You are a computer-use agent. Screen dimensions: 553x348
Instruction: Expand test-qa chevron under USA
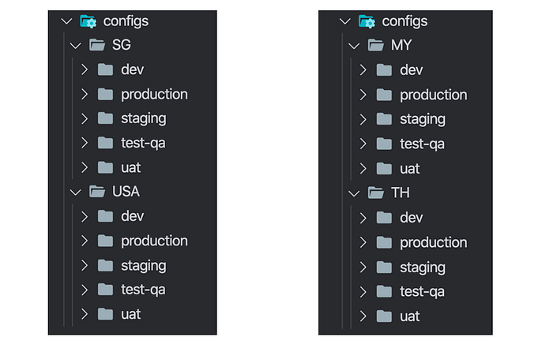point(85,290)
